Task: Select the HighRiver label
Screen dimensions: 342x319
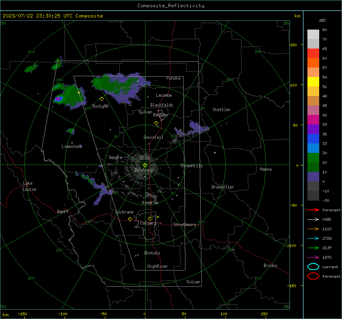Action: (158, 266)
